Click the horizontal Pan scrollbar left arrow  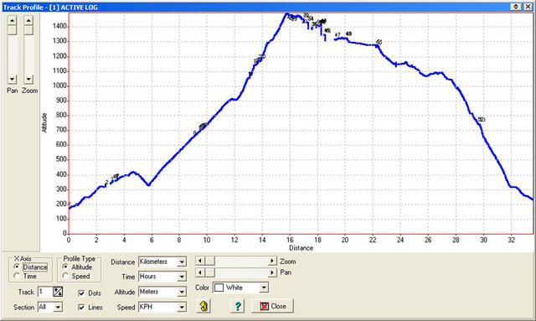[200, 272]
